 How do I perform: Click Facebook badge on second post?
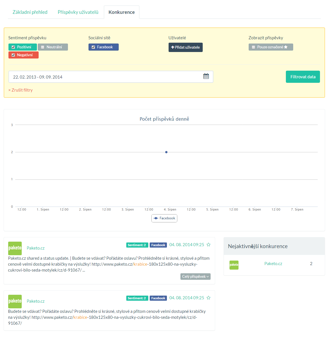pos(158,298)
